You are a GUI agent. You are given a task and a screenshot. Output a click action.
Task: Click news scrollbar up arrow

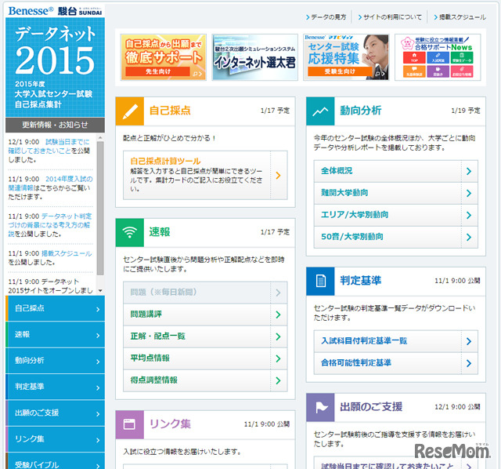click(x=100, y=138)
